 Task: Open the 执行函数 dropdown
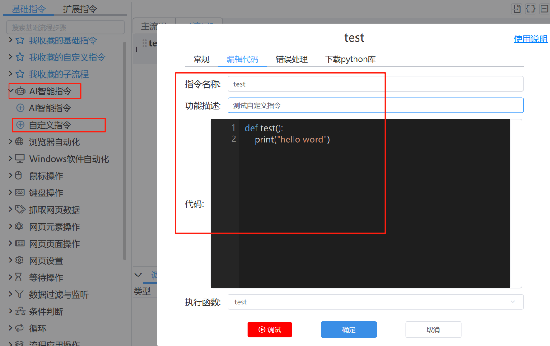click(376, 302)
